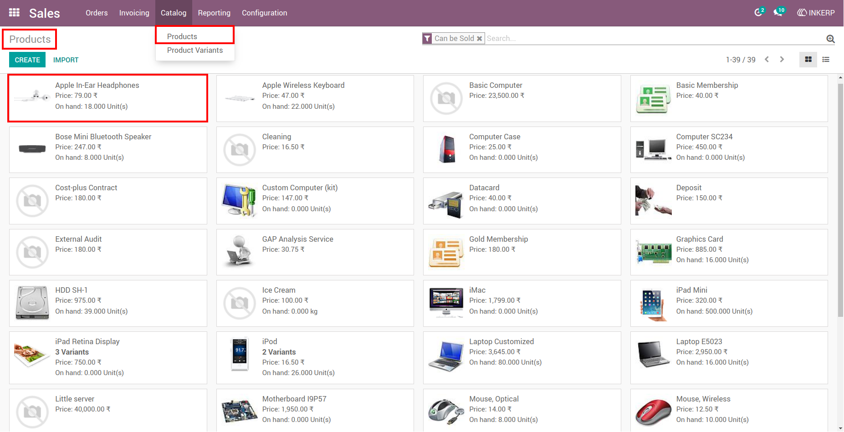Viewport: 844px width, 432px height.
Task: Select Product Variants in Catalog dropdown
Action: [x=195, y=50]
